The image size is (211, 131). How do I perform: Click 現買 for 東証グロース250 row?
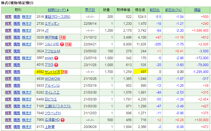click(8, 17)
